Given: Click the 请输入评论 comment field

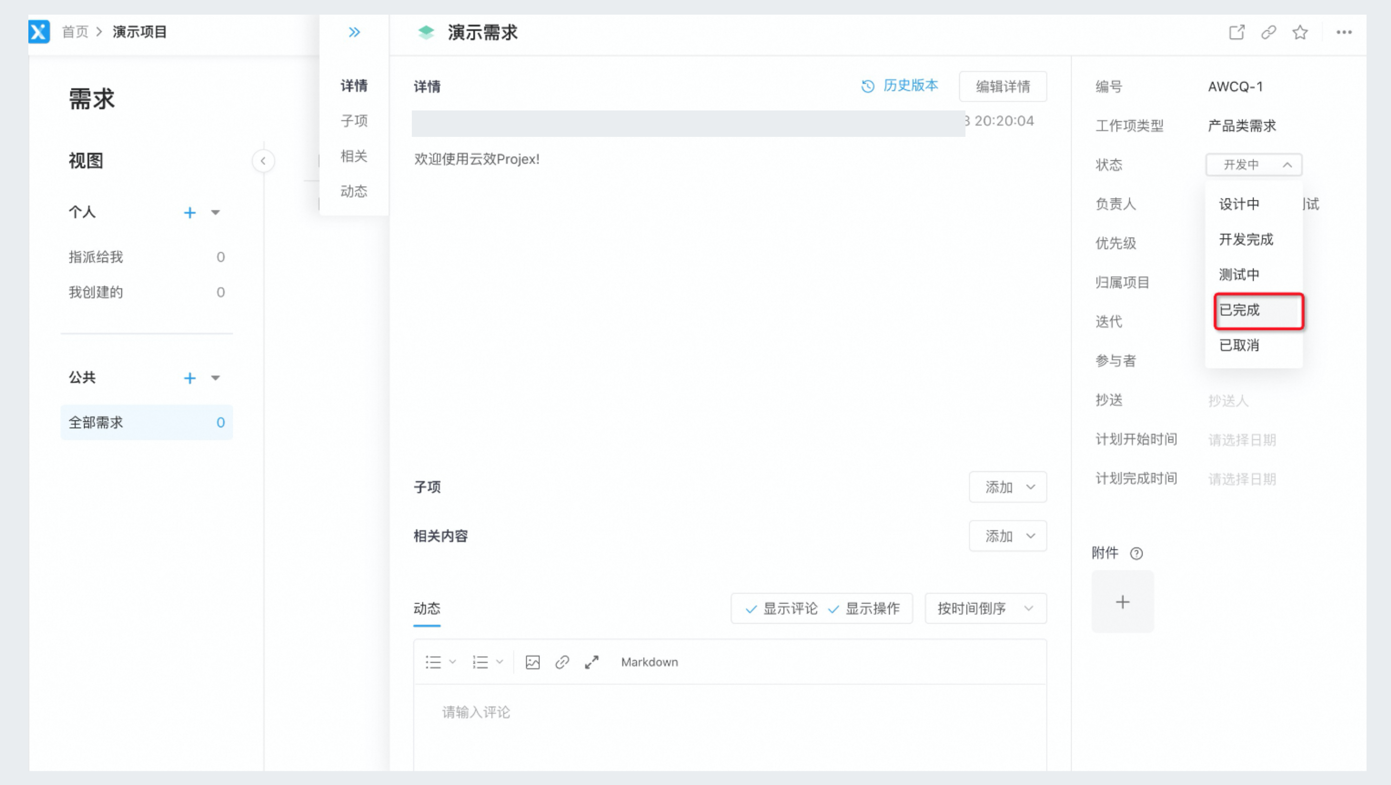Looking at the screenshot, I should (x=730, y=728).
